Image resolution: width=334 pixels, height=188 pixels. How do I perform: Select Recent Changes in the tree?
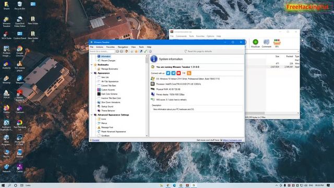click(x=108, y=61)
